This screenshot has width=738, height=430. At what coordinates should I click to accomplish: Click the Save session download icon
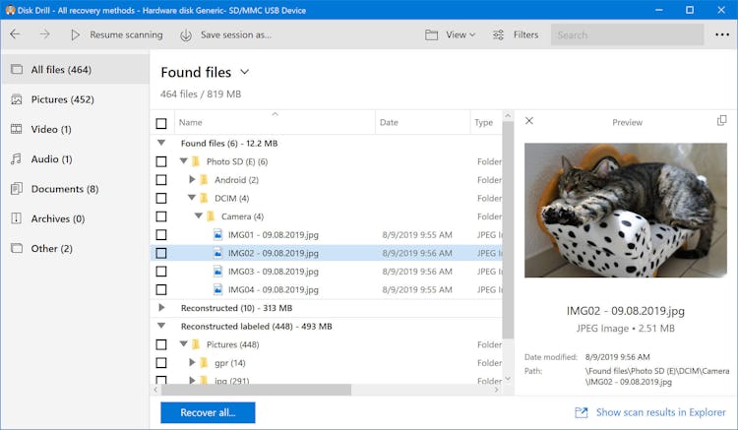[186, 34]
